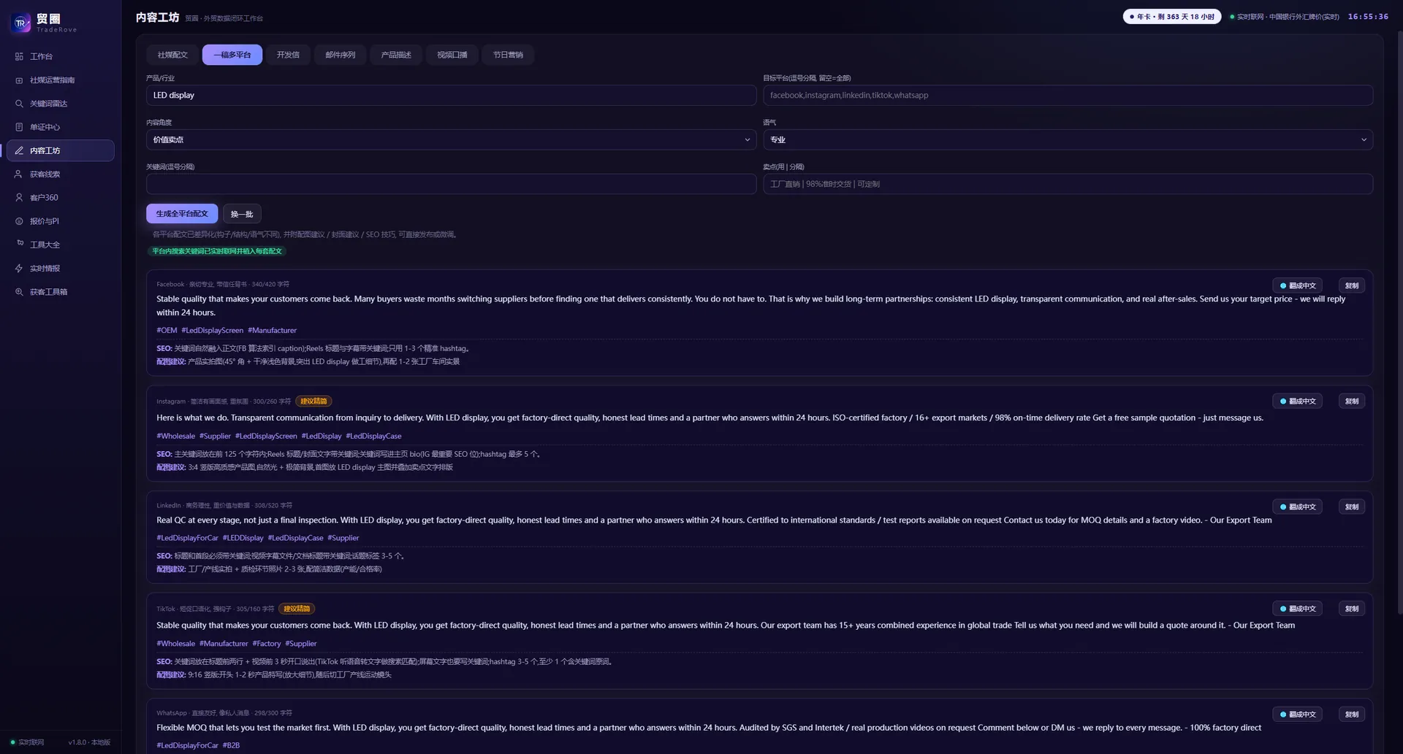Select the 获客线索 person icon
This screenshot has width=1403, height=754.
tap(19, 174)
